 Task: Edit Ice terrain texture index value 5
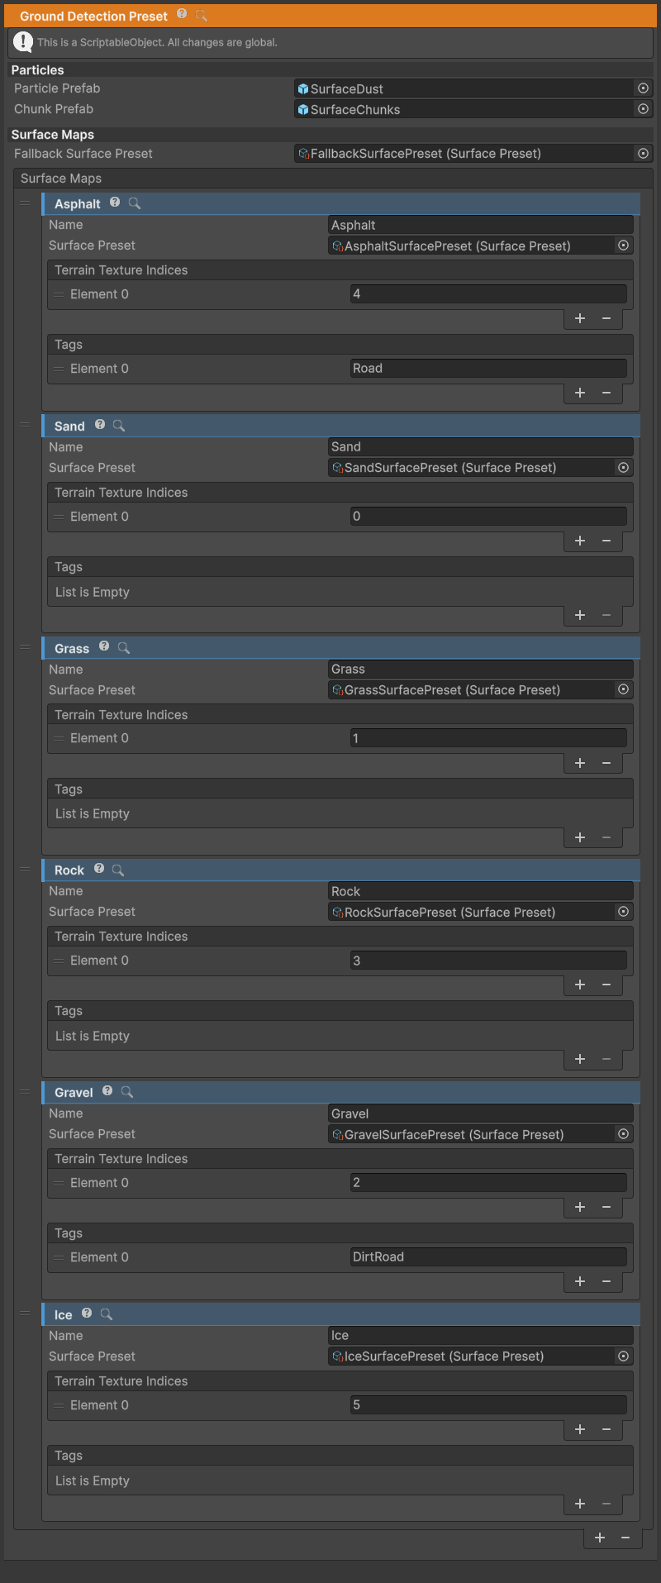[x=488, y=1405]
